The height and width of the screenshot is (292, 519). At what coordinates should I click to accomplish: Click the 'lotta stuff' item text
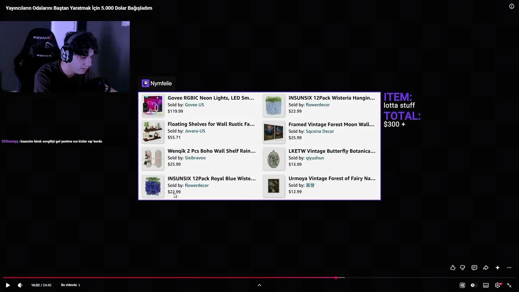399,105
